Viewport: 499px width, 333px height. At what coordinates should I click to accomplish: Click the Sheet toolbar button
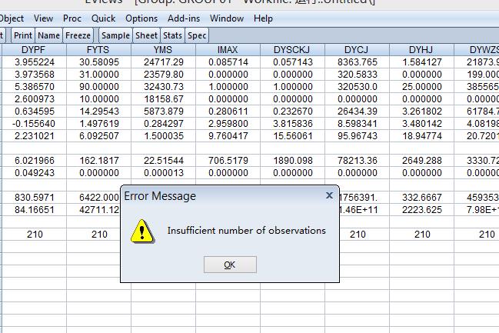point(146,35)
